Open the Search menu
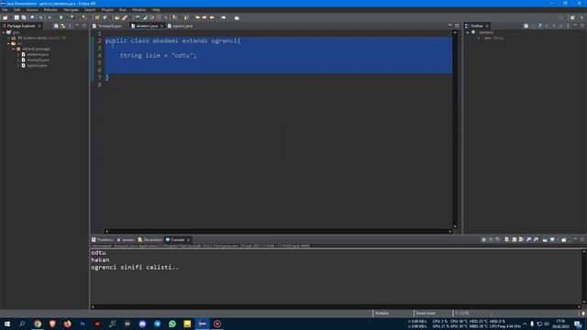587x330 pixels. (90, 10)
